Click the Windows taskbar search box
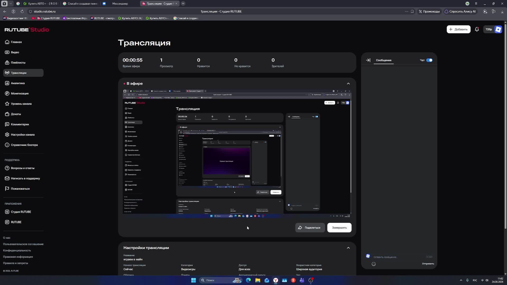The width and height of the screenshot is (507, 285). (x=220, y=280)
